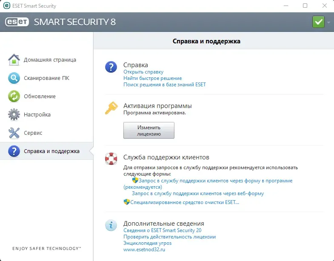The width and height of the screenshot is (334, 261).
Task: Click the info icon near Дополнительные сведения
Action: [111, 225]
